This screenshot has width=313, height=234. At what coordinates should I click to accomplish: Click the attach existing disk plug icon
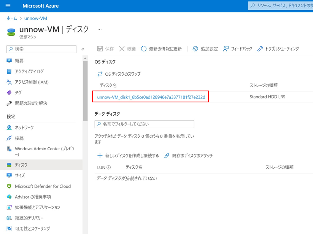[167, 156]
